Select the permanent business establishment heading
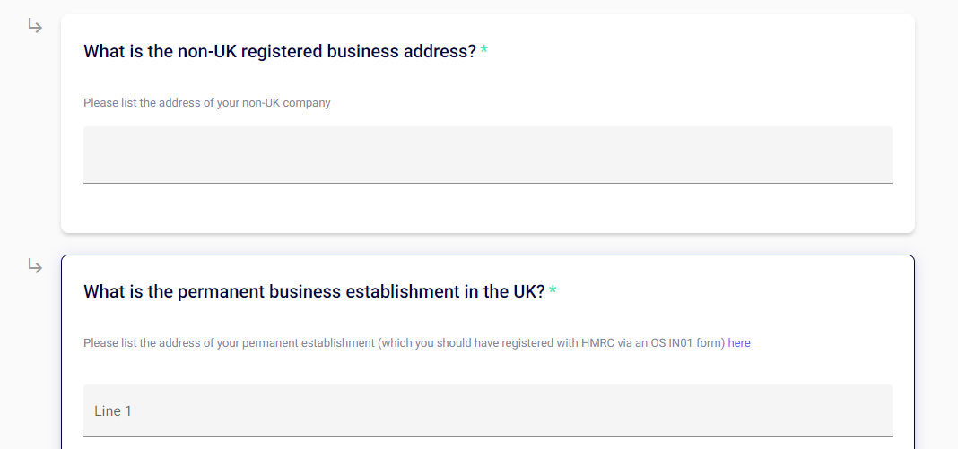This screenshot has height=449, width=958. coord(314,291)
